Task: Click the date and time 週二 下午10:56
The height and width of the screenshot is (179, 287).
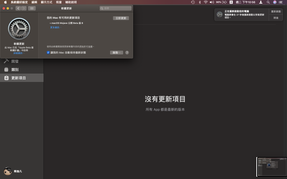Action: point(245,2)
